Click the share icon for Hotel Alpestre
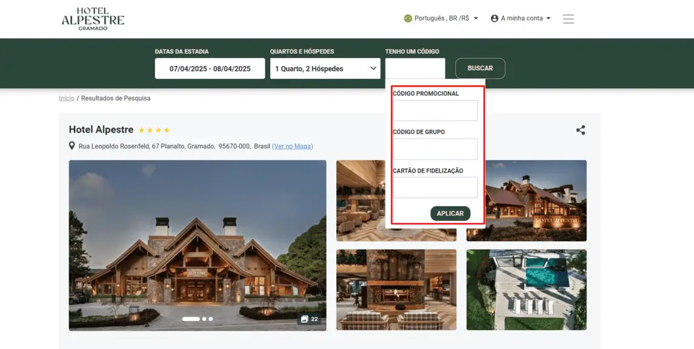 581,130
